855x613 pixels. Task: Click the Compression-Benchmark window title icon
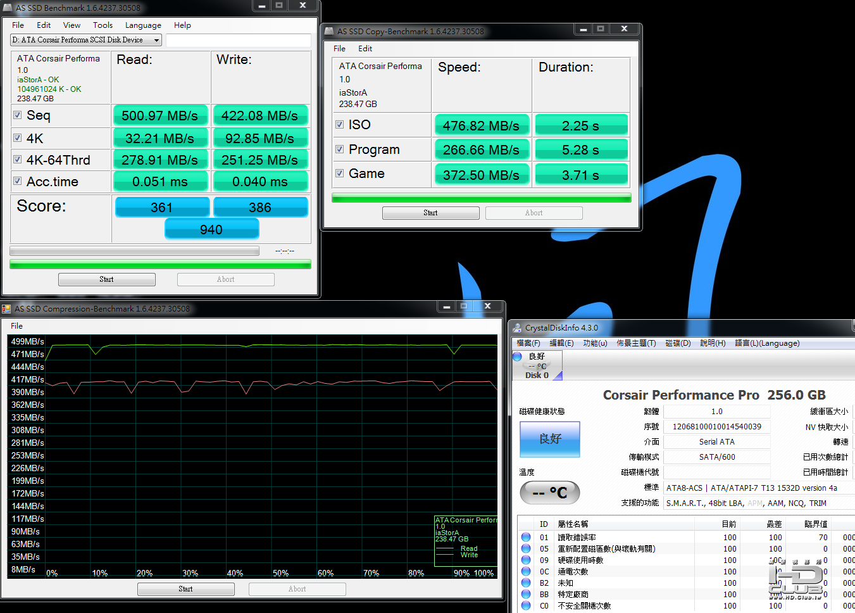(x=6, y=309)
